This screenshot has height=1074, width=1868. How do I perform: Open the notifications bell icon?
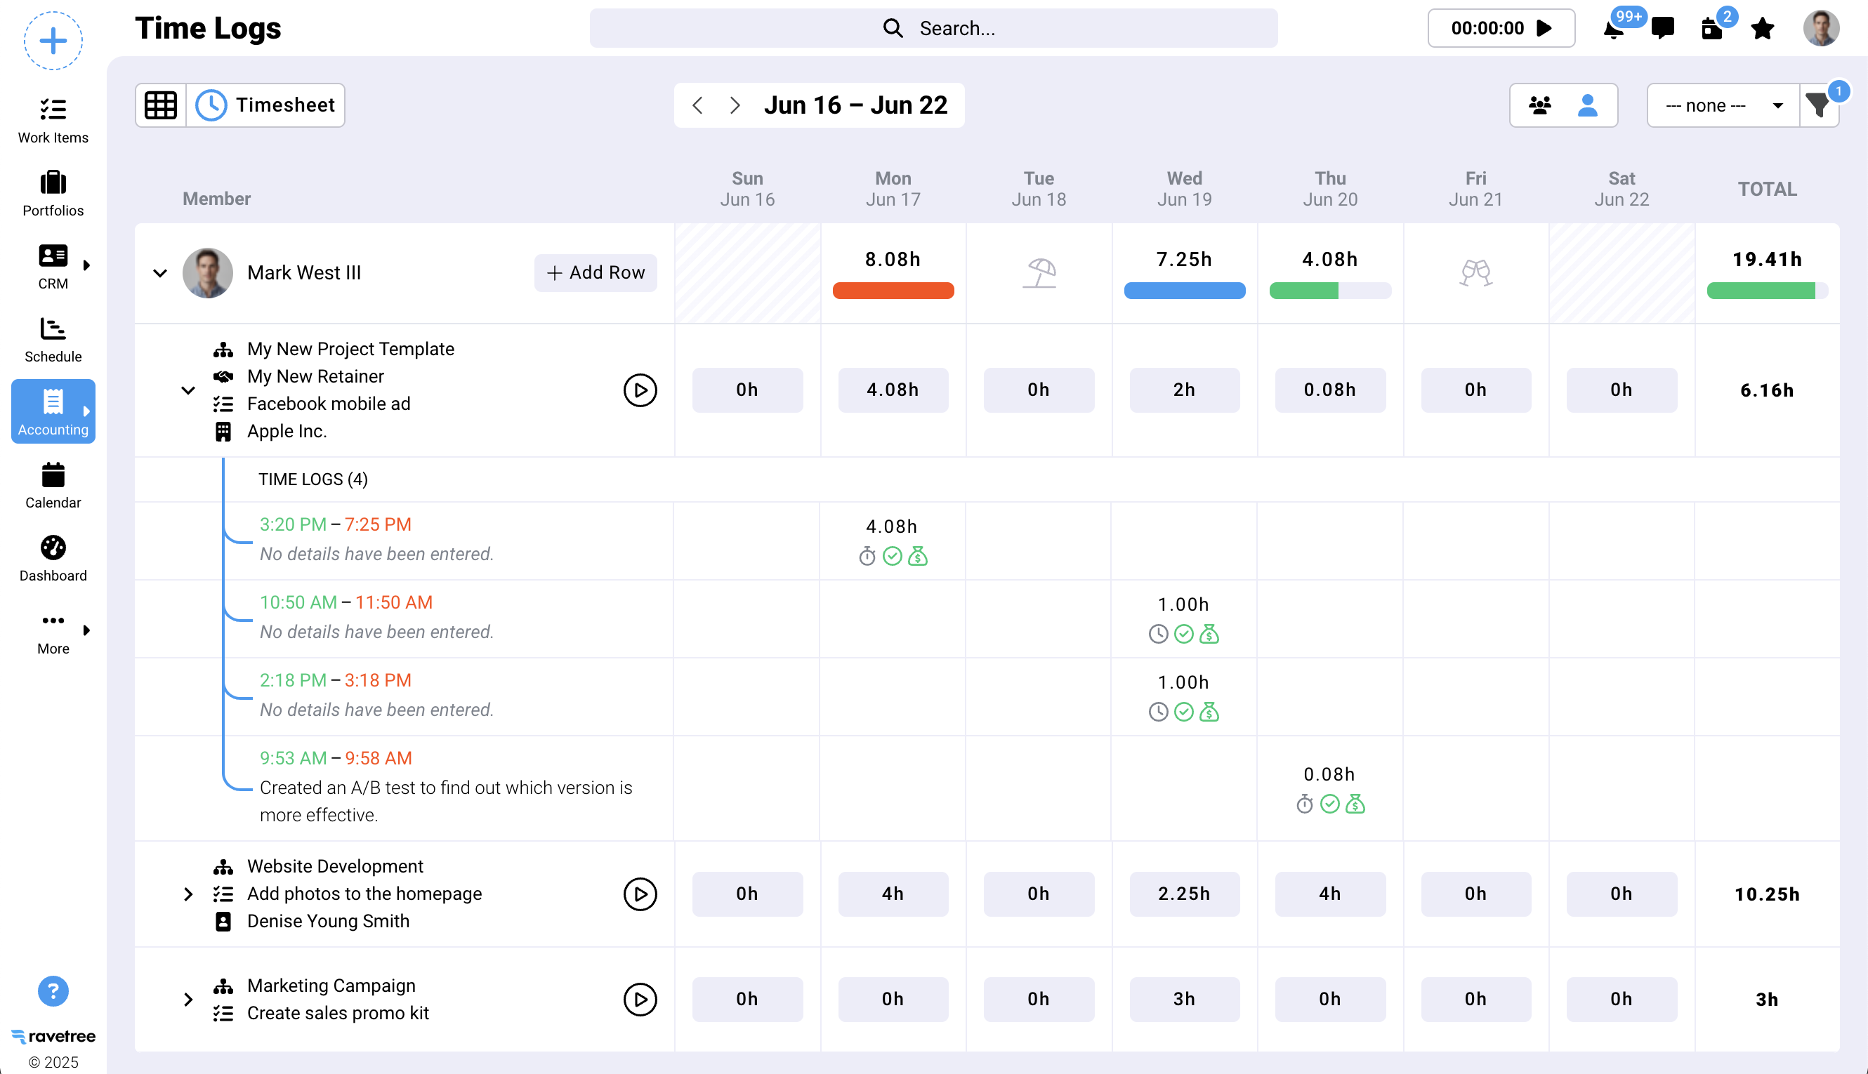(x=1614, y=29)
